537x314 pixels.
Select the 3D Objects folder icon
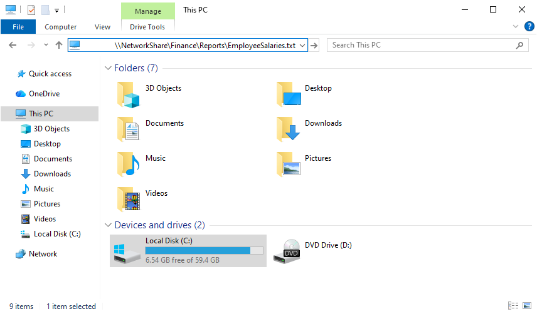tap(128, 95)
